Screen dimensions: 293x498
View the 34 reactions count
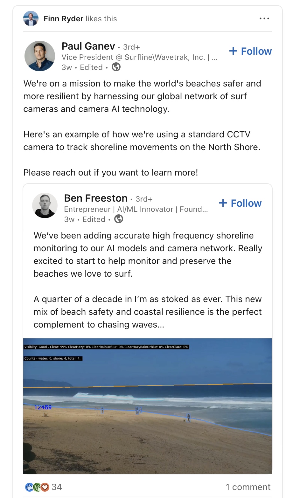click(57, 487)
